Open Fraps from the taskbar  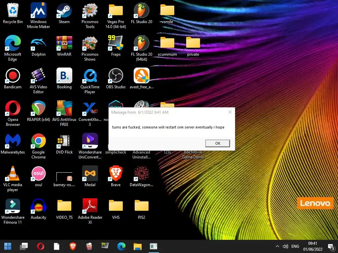105,246
